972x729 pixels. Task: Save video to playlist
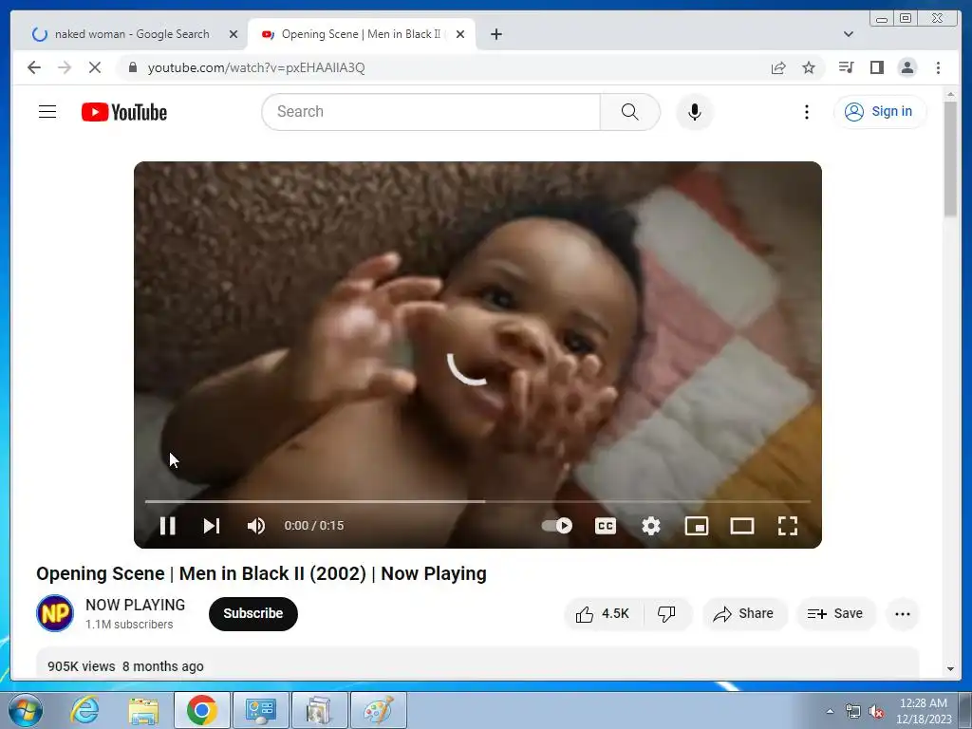pos(835,614)
